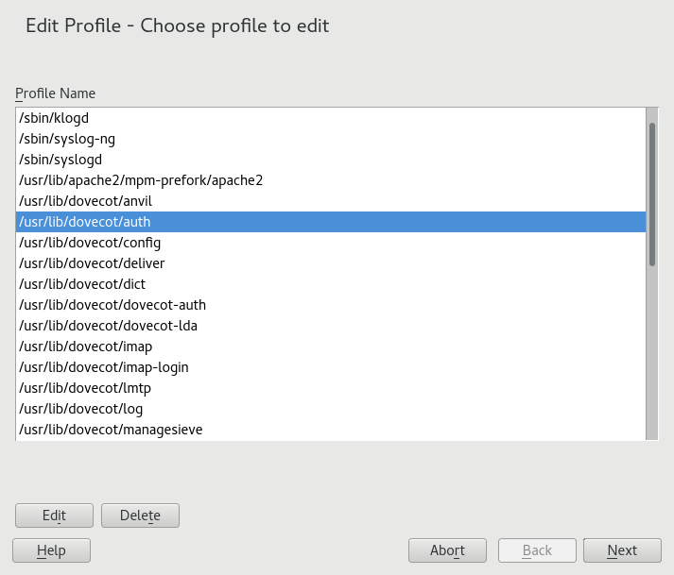
Task: Select the dovecot-auth profile row
Action: tap(112, 305)
